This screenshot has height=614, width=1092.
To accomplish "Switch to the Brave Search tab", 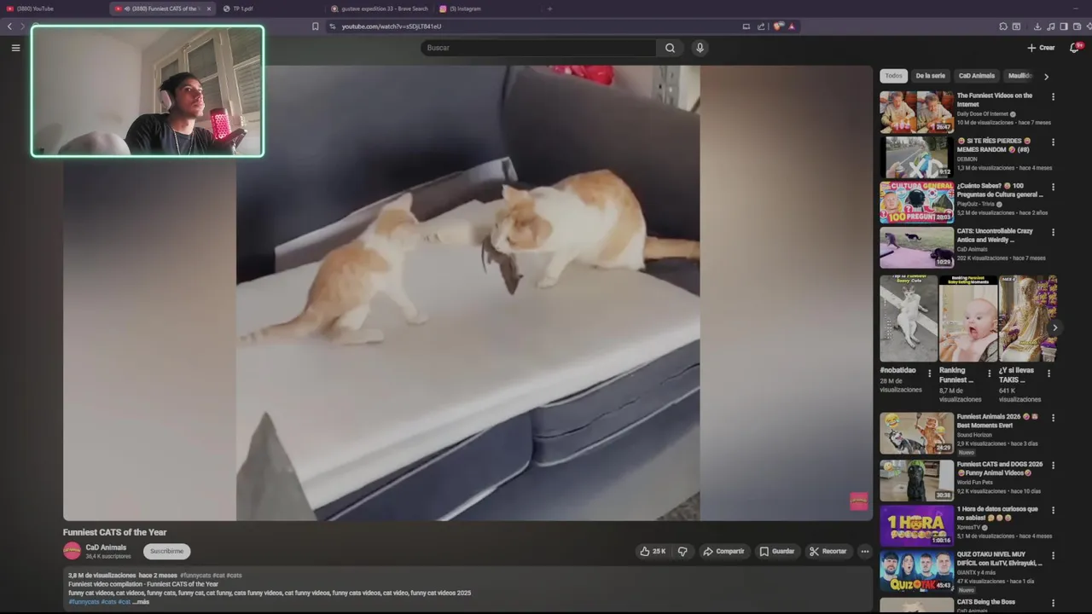I will pos(380,9).
